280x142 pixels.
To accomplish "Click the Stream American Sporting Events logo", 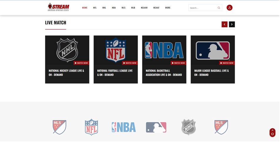I will click(x=59, y=7).
